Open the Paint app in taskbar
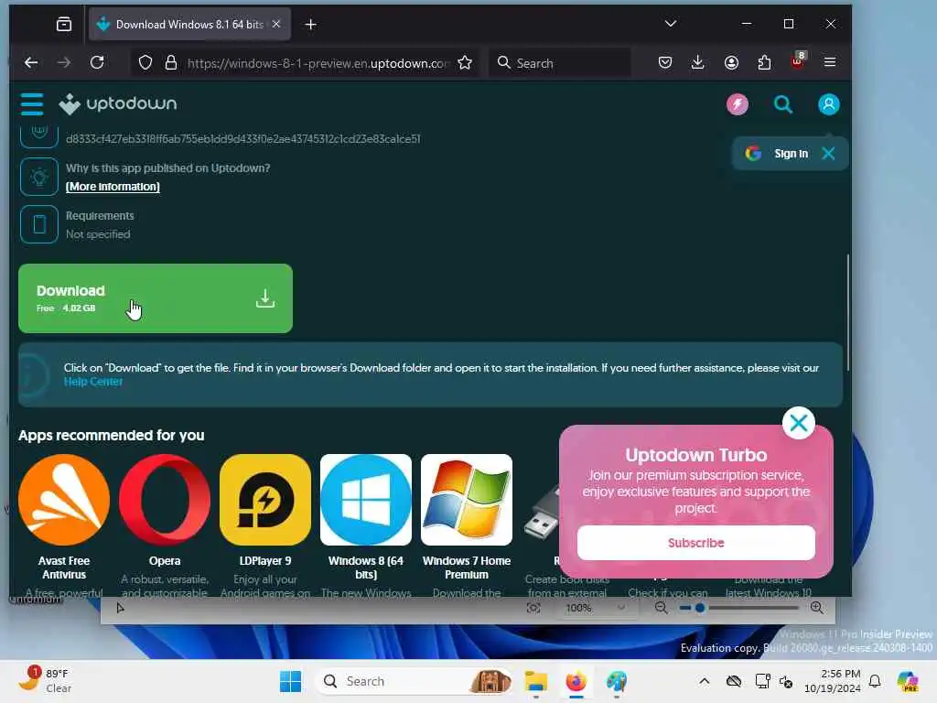The height and width of the screenshot is (703, 937). (616, 681)
